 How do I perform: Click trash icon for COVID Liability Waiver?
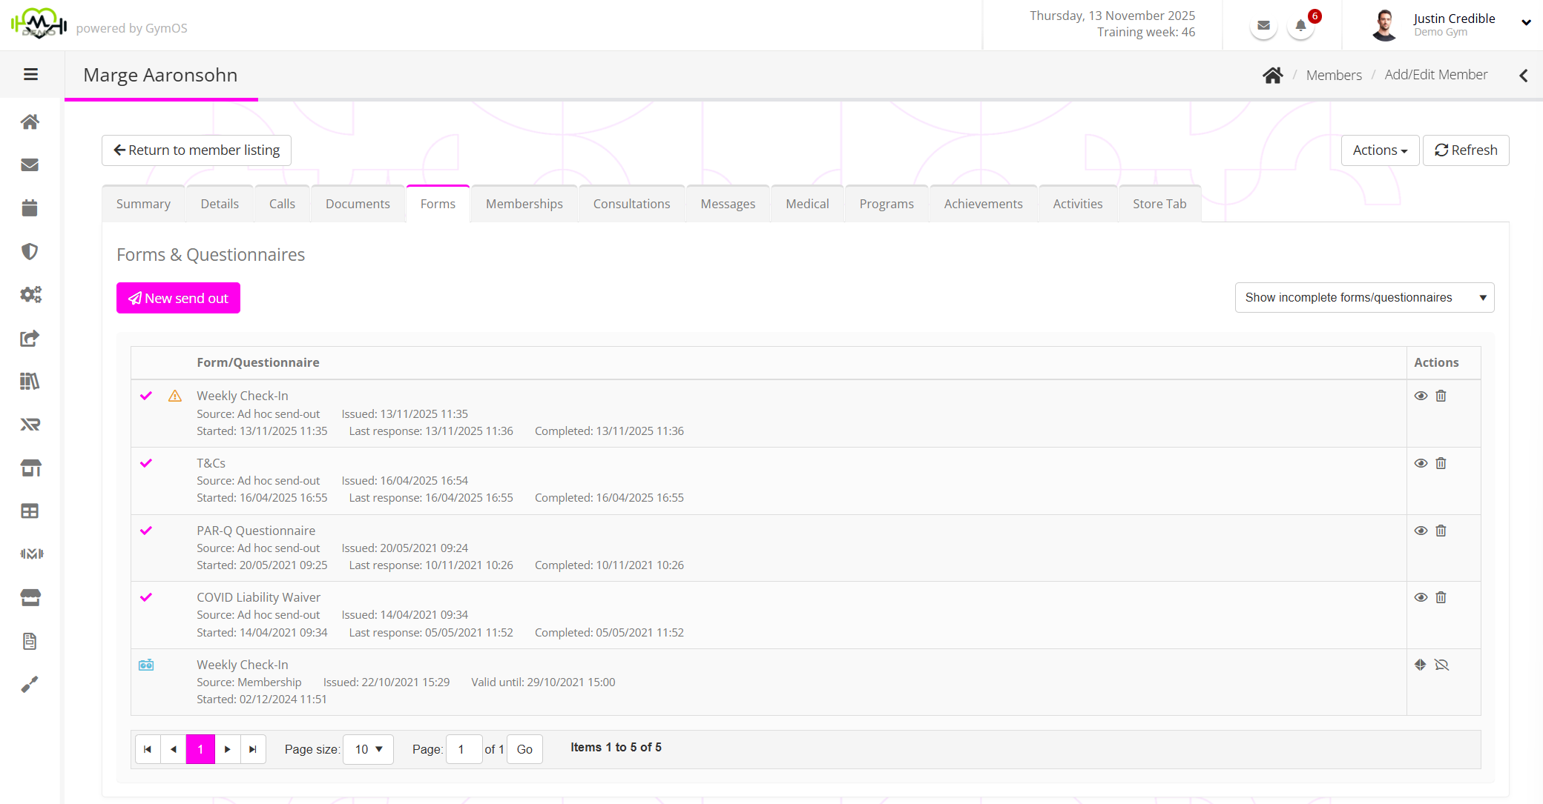[x=1441, y=597]
